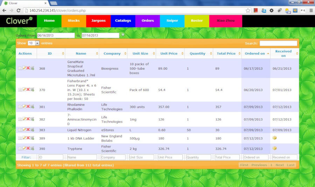Reload the page
The height and width of the screenshot is (187, 315).
tap(19, 11)
